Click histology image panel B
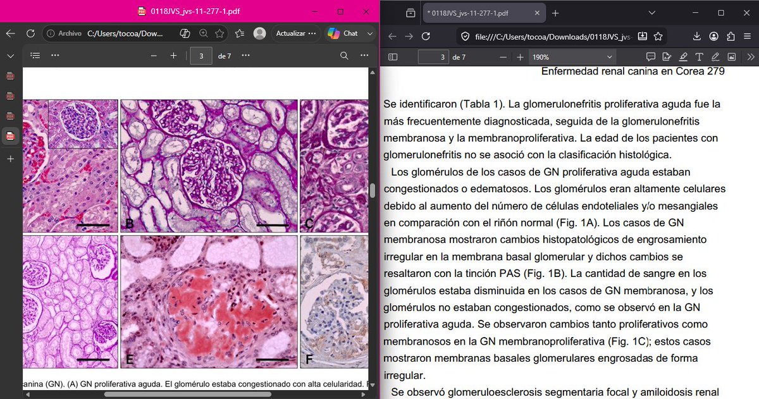 209,166
